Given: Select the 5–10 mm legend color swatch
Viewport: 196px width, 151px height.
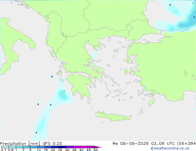Looking at the screenshot, I should [x=34, y=147].
